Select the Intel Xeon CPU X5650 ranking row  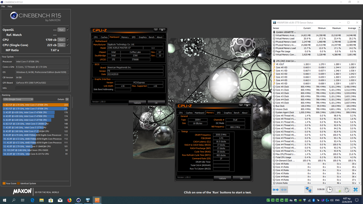tap(36, 150)
